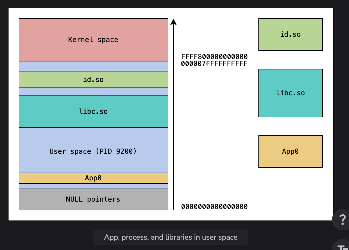Select the NULL pointers gray block
The height and width of the screenshot is (250, 349).
94,199
